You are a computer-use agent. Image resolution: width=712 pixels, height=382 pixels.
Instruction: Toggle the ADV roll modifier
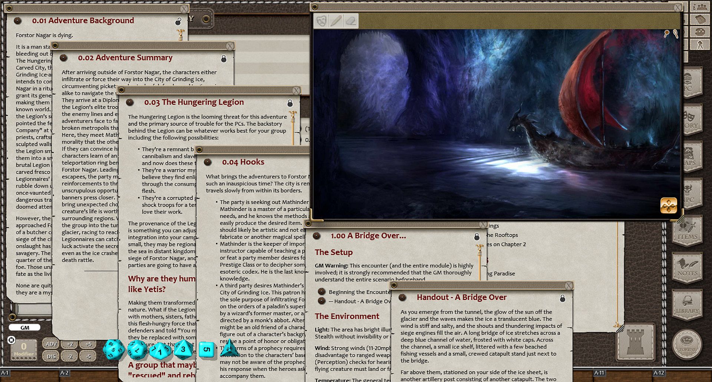(x=51, y=344)
